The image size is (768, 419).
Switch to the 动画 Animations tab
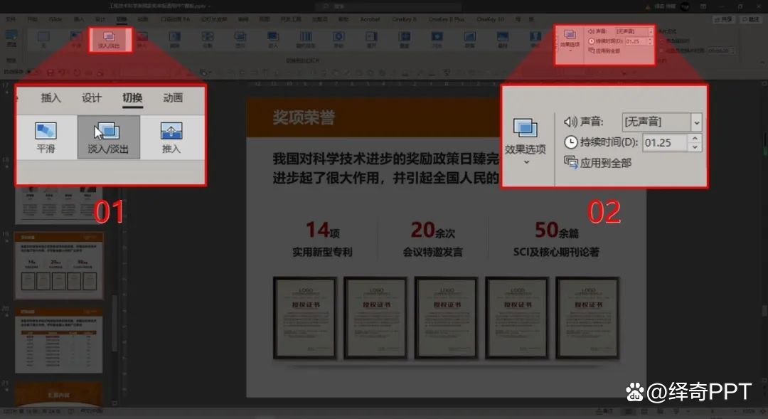pyautogui.click(x=171, y=98)
